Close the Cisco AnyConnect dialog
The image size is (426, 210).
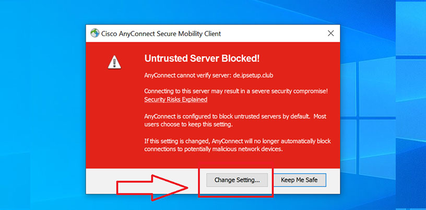(x=330, y=33)
